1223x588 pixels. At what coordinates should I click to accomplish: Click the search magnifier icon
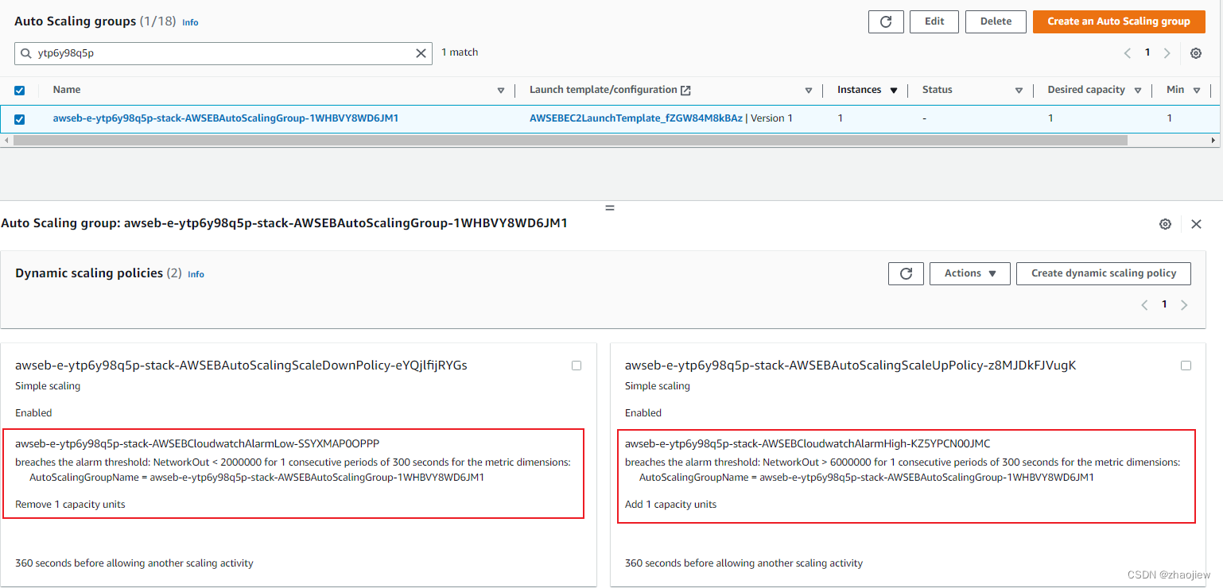(26, 53)
